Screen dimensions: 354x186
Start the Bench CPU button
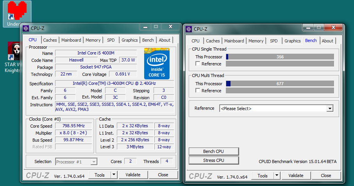(x=214, y=151)
